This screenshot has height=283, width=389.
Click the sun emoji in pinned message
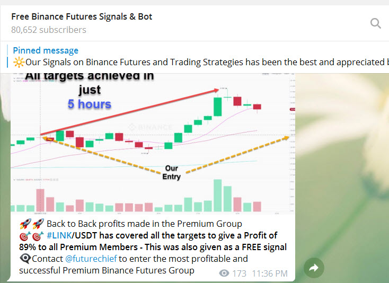(19, 62)
